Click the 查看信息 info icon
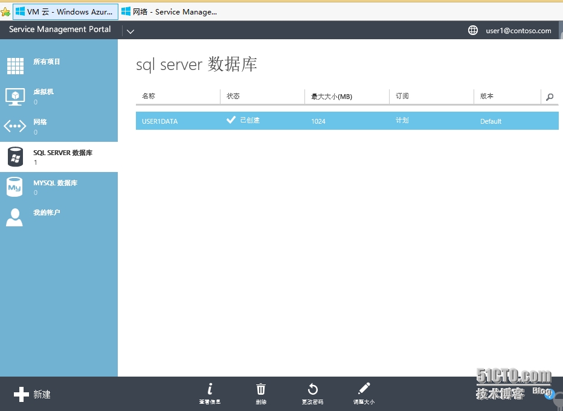This screenshot has width=563, height=411. [x=210, y=389]
